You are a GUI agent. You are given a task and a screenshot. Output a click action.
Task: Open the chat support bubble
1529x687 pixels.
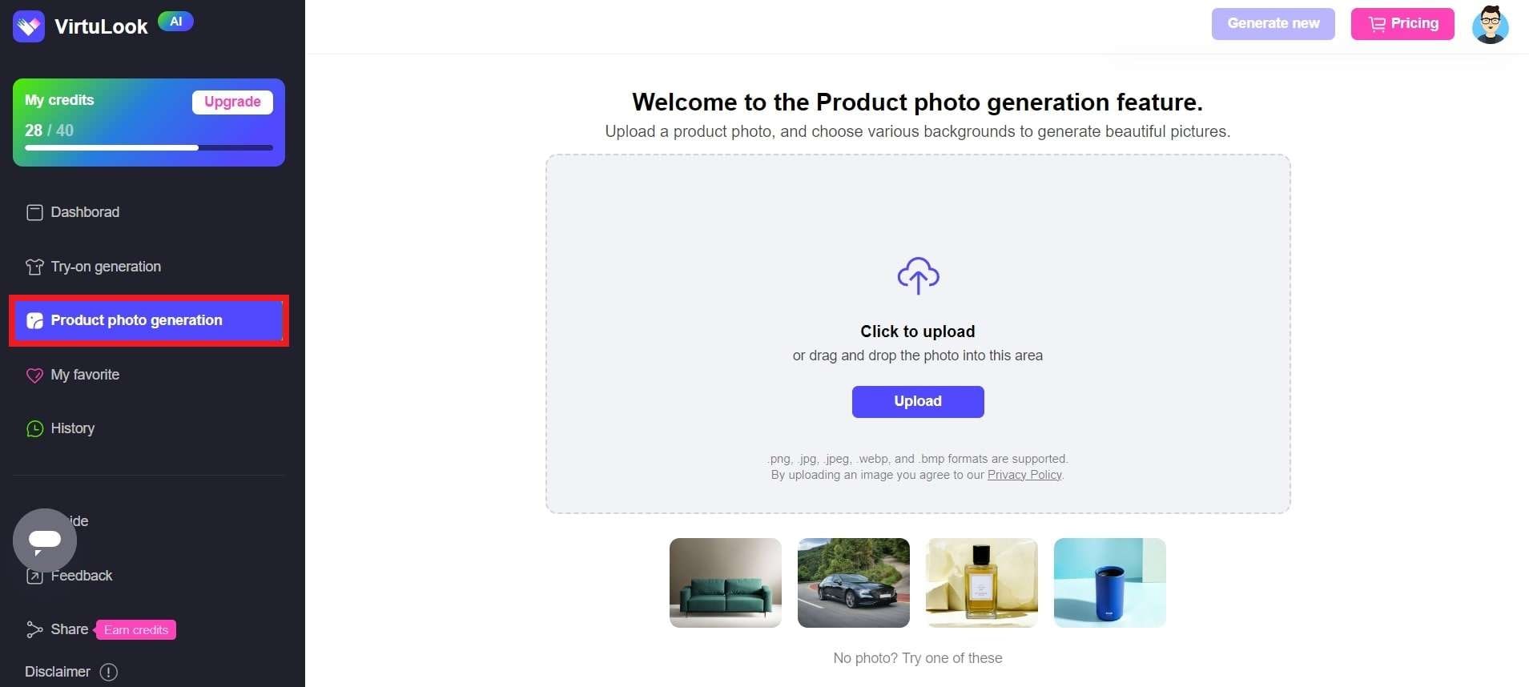(45, 540)
